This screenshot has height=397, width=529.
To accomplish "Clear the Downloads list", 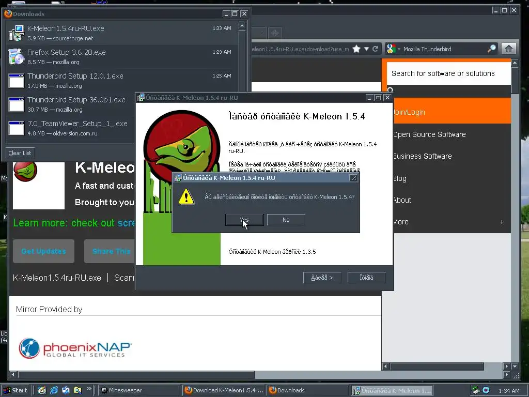I will pos(20,153).
